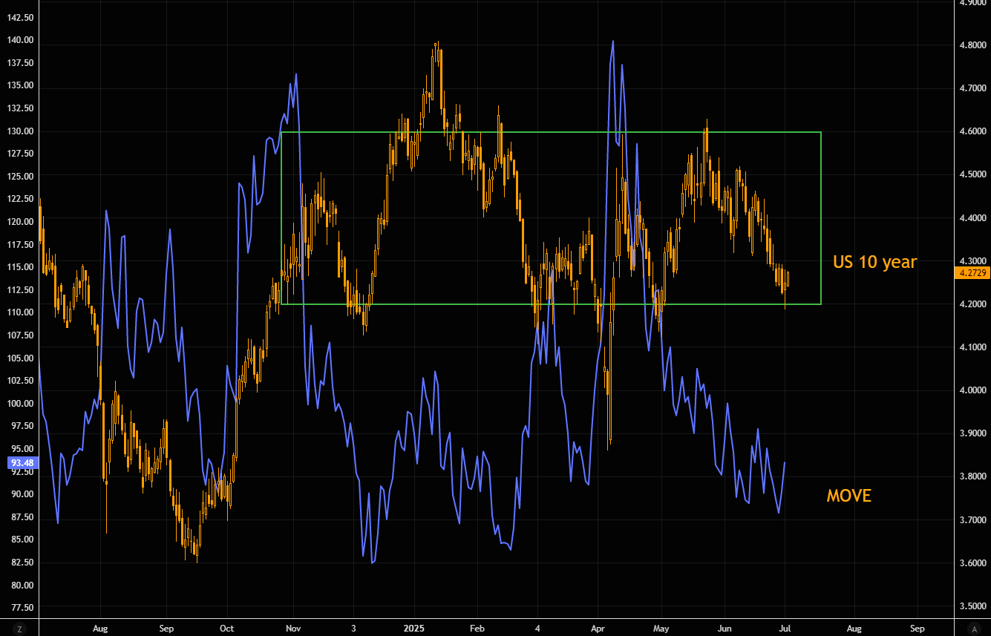Click the blue 93.48 MOVE price label
Image resolution: width=991 pixels, height=636 pixels.
[19, 463]
